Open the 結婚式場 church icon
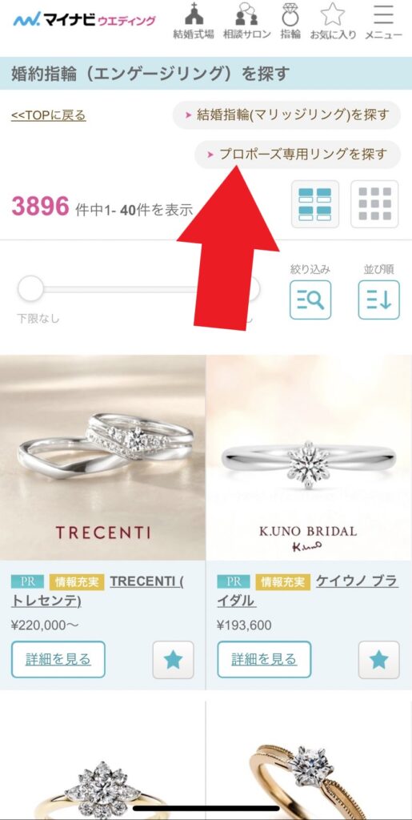The width and height of the screenshot is (412, 820). pos(194,22)
